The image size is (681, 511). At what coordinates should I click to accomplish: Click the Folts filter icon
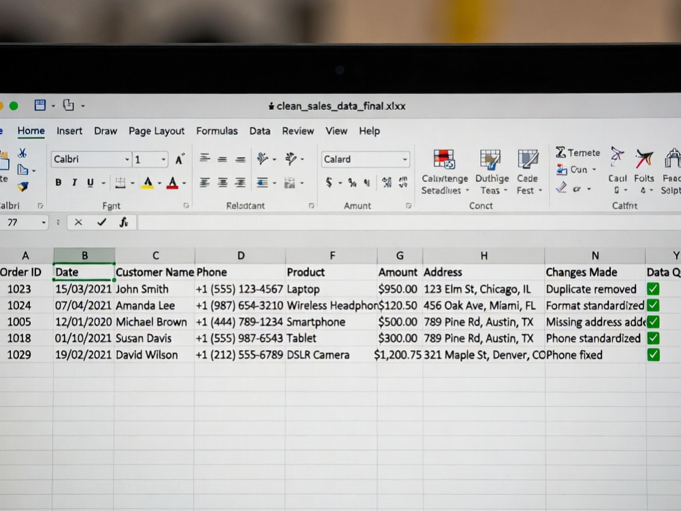tap(644, 159)
